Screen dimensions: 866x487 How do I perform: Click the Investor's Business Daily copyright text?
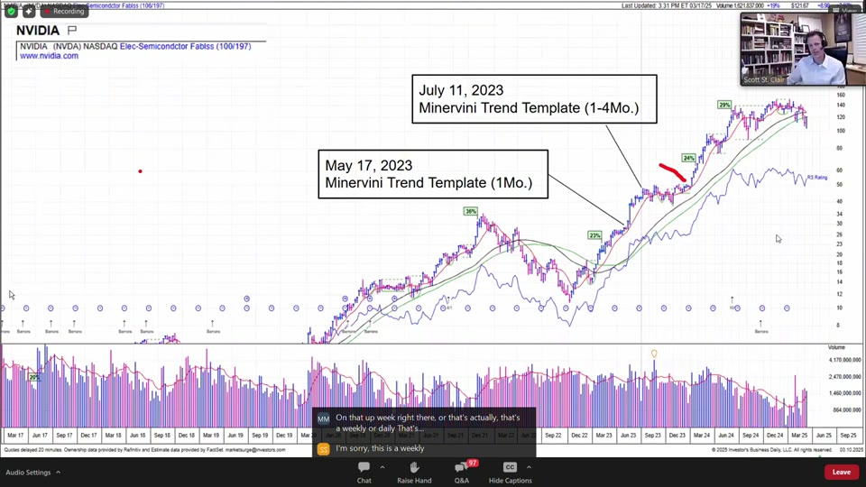point(772,450)
